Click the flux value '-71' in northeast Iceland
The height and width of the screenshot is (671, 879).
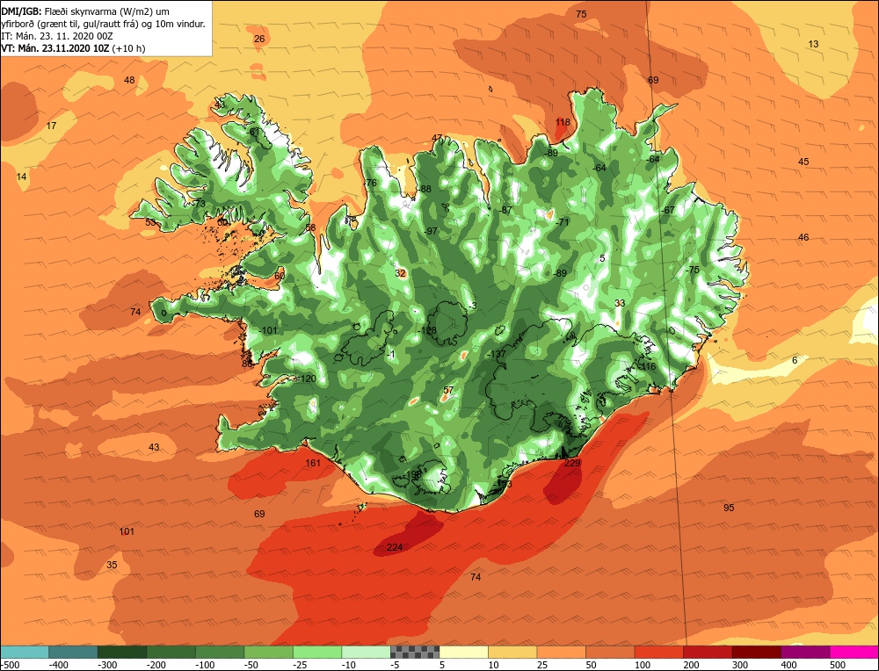(x=562, y=222)
